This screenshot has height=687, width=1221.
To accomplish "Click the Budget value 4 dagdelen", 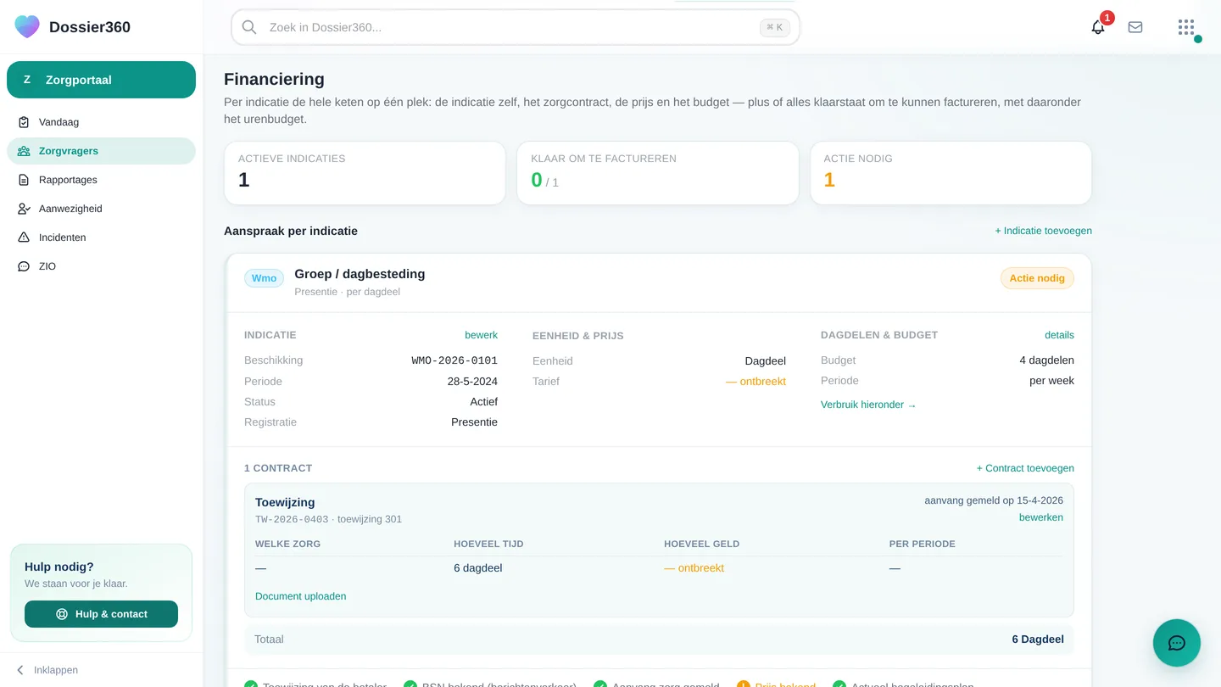I will click(1046, 360).
